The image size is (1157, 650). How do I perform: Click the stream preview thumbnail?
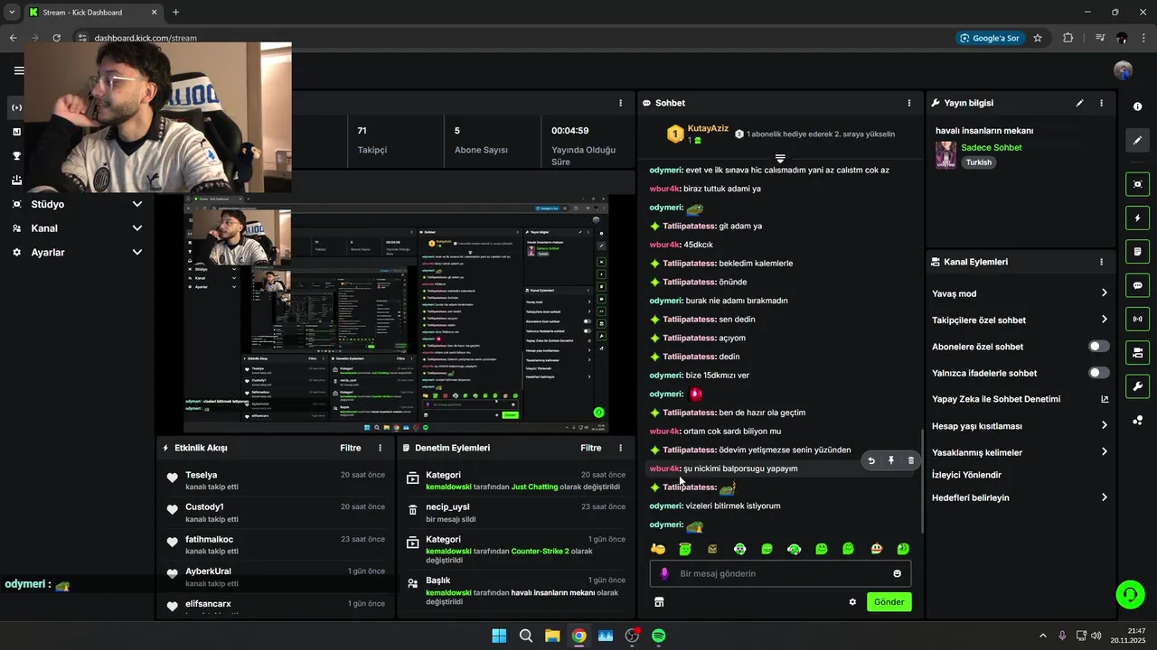(x=396, y=313)
